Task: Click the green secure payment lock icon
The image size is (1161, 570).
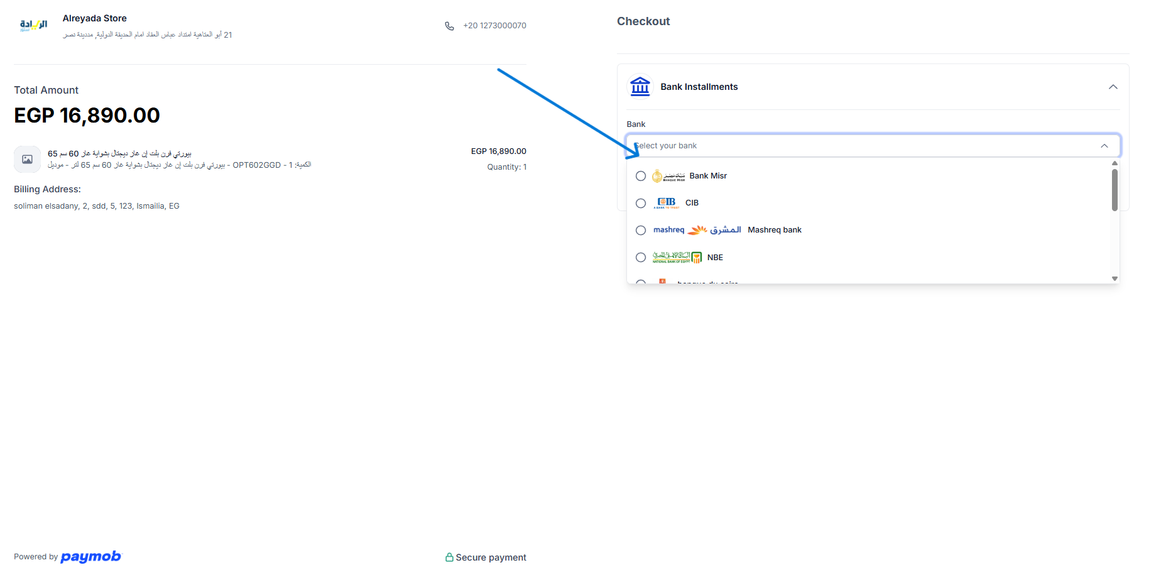Action: (x=449, y=557)
